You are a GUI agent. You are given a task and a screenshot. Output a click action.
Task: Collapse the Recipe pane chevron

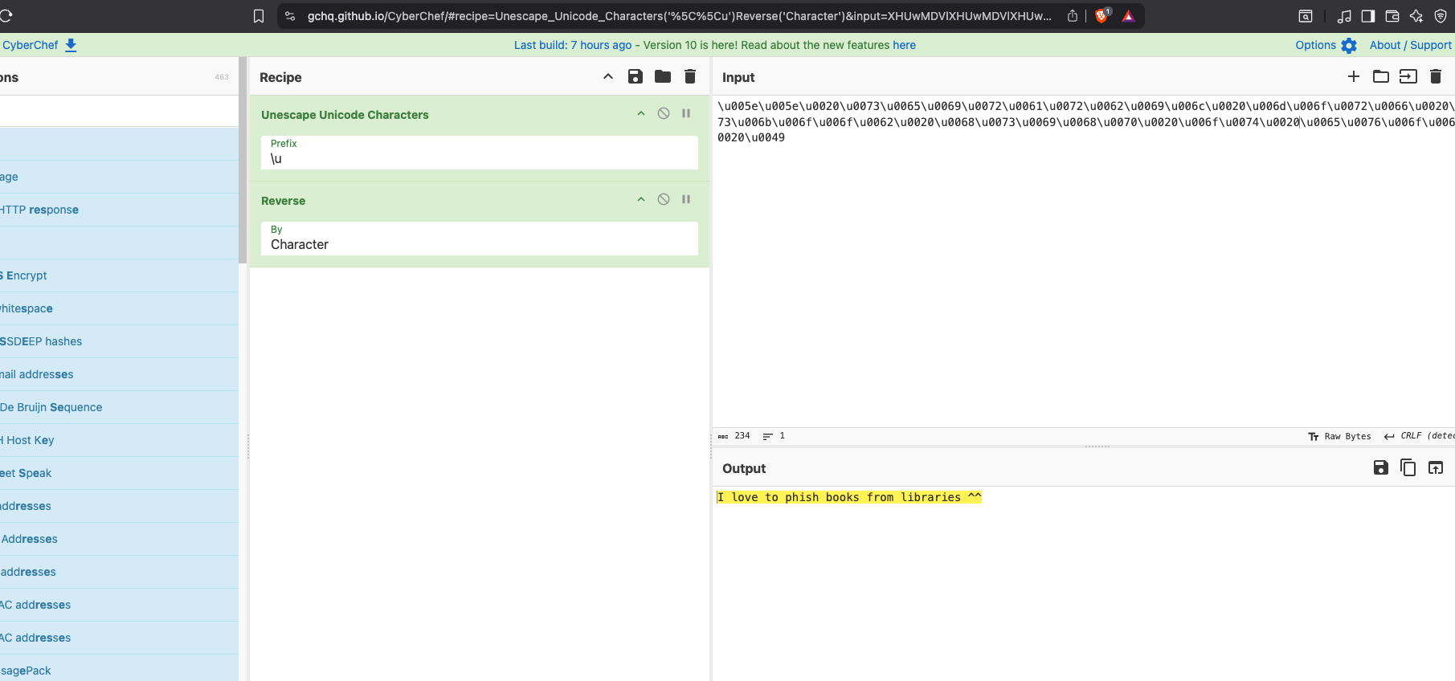pyautogui.click(x=608, y=76)
